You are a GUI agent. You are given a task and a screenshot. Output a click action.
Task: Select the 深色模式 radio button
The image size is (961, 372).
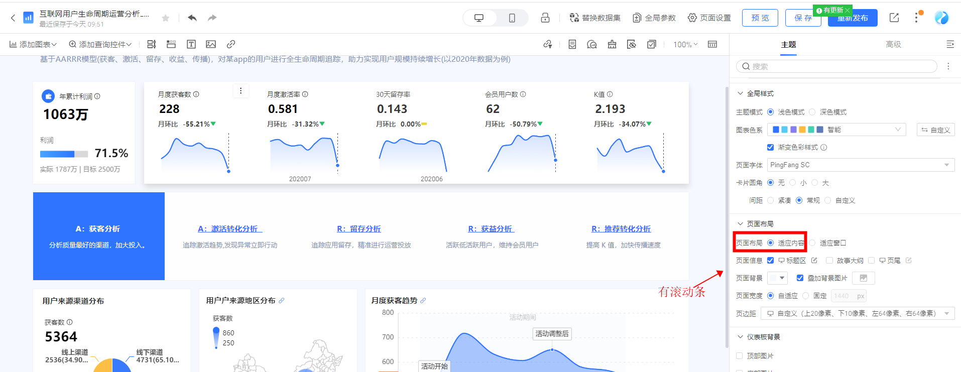pyautogui.click(x=812, y=112)
